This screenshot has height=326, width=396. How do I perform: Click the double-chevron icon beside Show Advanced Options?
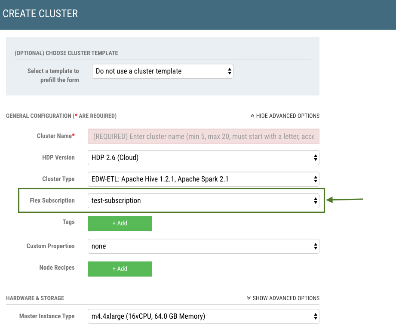tap(249, 298)
